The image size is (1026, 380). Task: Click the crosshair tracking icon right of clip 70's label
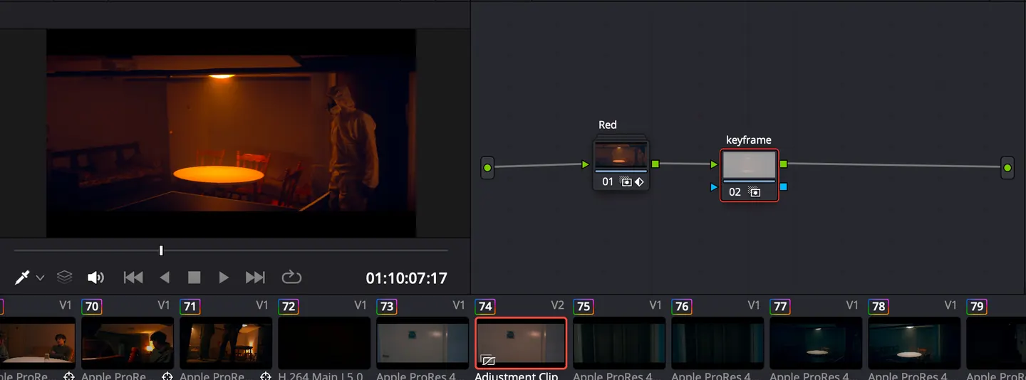point(167,376)
